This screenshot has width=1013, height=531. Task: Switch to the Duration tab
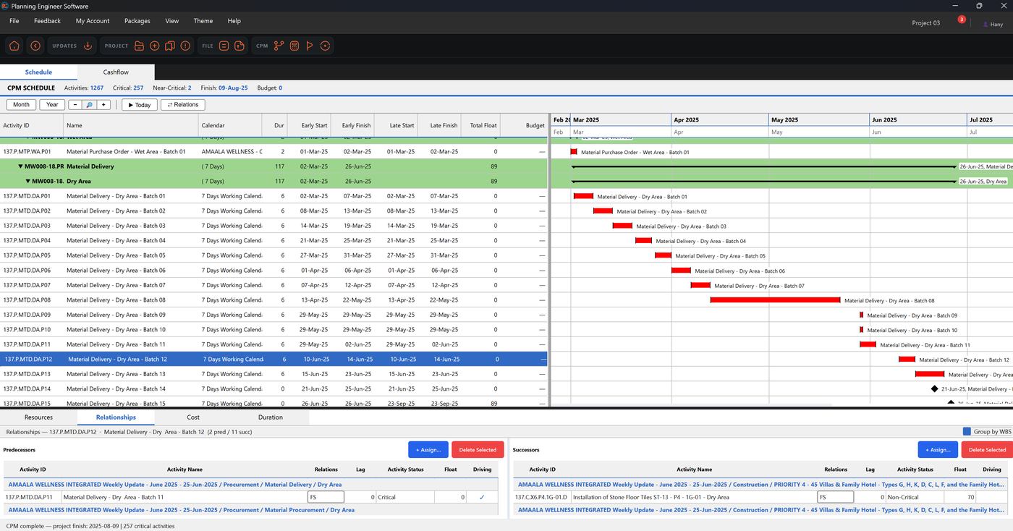coord(271,417)
